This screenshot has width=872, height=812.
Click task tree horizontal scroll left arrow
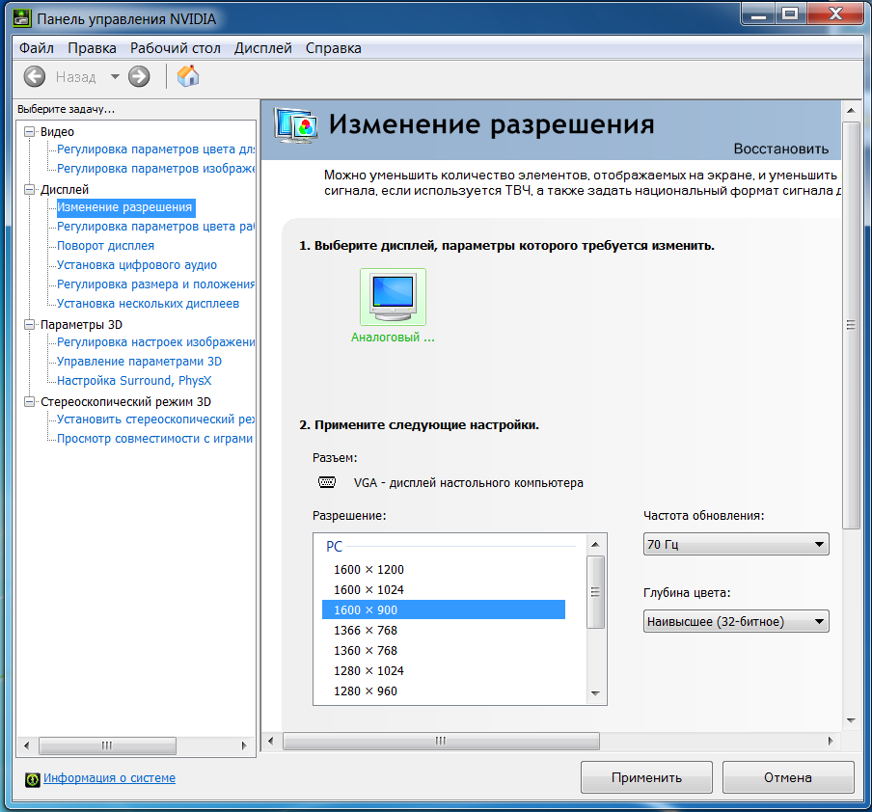pyautogui.click(x=27, y=745)
